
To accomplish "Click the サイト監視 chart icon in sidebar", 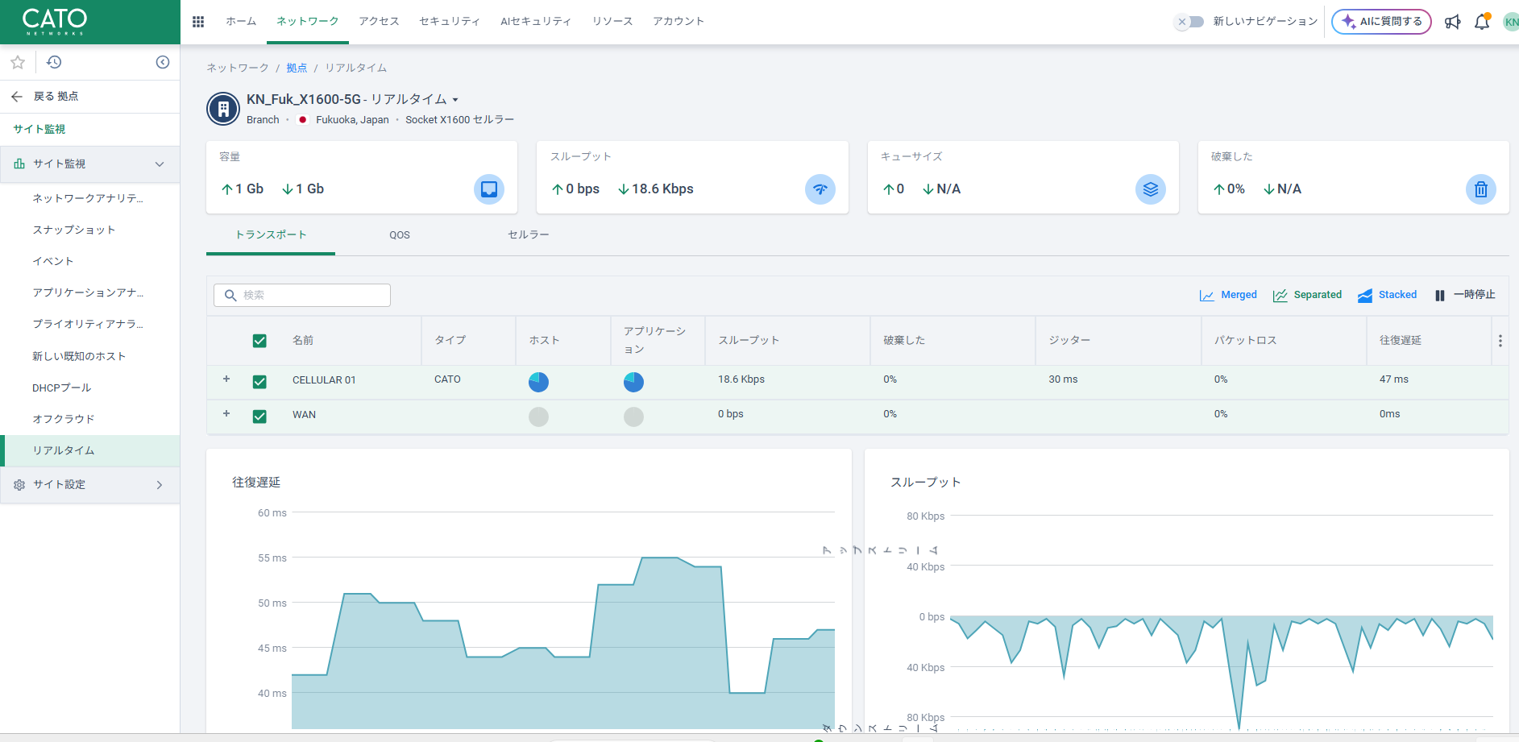I will (x=19, y=164).
